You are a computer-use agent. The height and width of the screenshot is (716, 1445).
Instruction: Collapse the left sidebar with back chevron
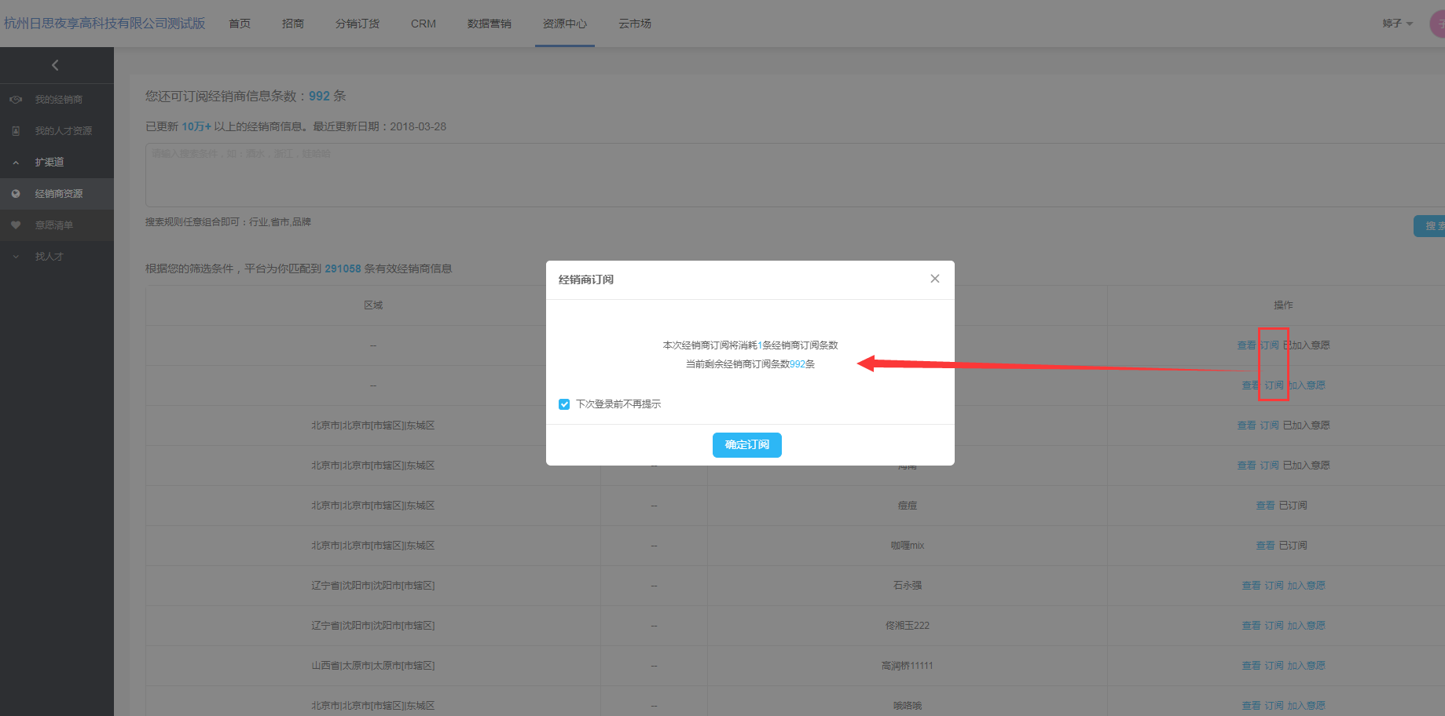coord(55,65)
